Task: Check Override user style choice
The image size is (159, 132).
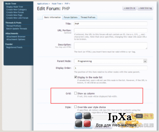Action: pyautogui.click(x=75, y=107)
